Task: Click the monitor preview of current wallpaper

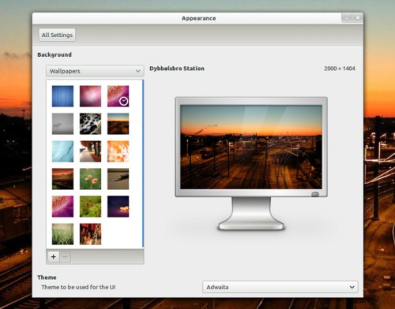Action: (251, 147)
